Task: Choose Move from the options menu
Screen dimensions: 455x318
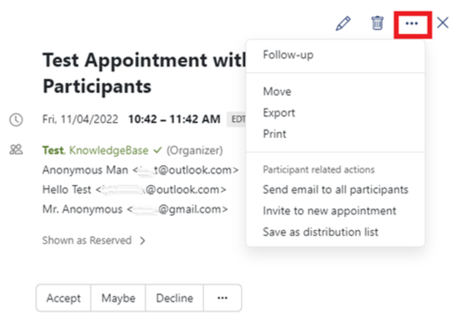Action: pyautogui.click(x=277, y=91)
